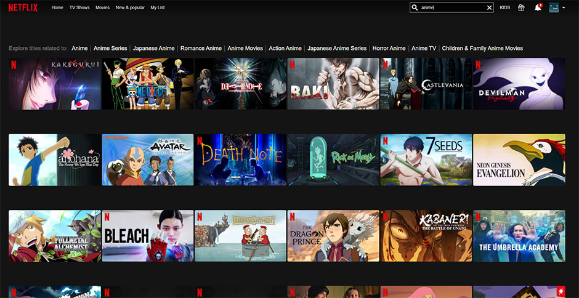Open the Netflix film Death Note thumbnail
Image resolution: width=579 pixels, height=298 pixels.
point(240,160)
